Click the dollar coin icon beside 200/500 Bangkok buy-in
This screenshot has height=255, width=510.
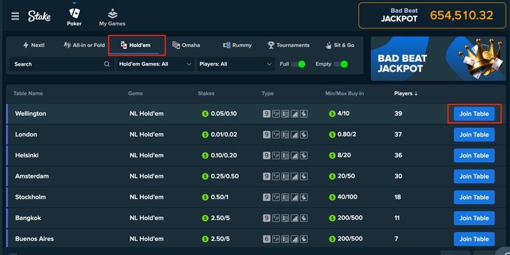[x=332, y=218]
